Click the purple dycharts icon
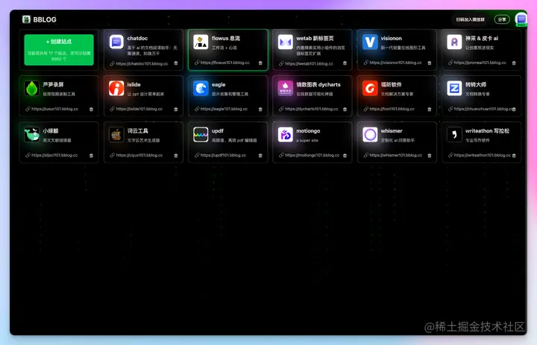The width and height of the screenshot is (537, 345). point(285,89)
